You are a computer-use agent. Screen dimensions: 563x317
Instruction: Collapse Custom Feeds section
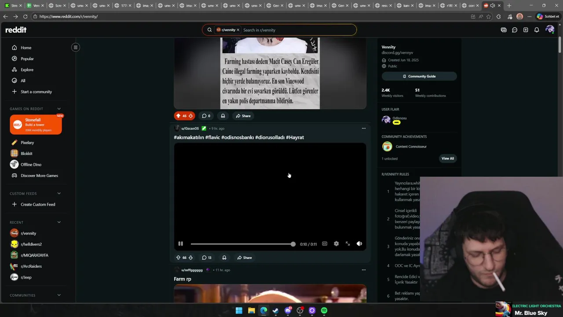click(59, 193)
